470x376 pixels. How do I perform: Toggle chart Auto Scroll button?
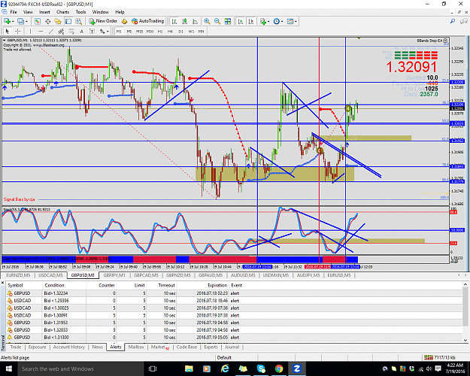pos(241,21)
